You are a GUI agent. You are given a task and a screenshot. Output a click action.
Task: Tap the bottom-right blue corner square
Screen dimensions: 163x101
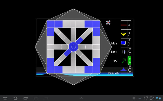pos(96,70)
